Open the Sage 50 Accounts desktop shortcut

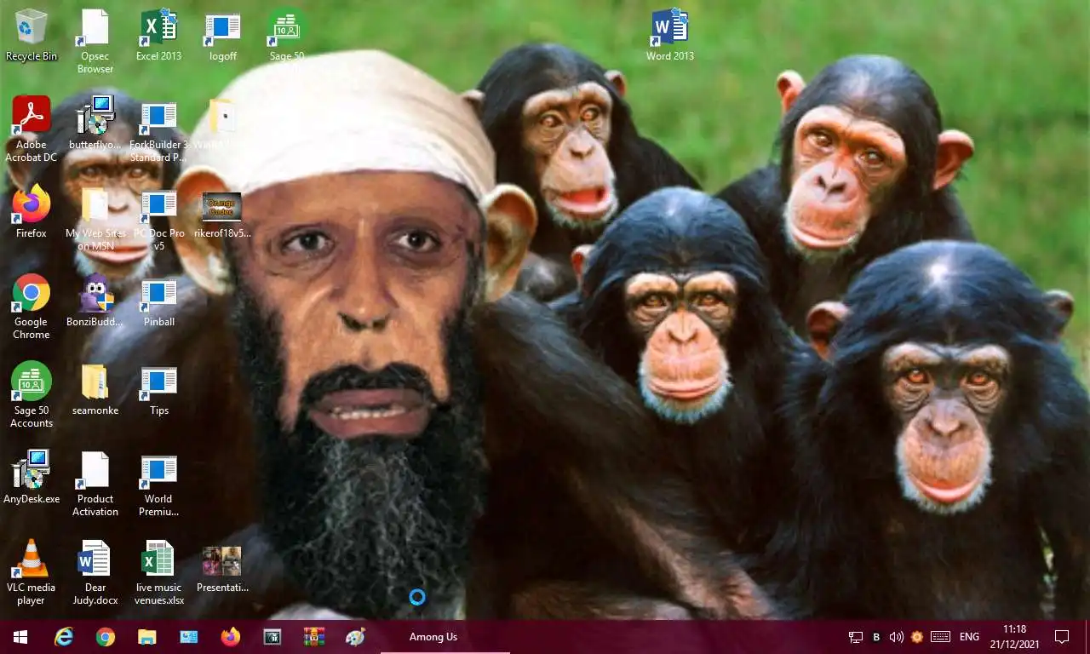click(x=32, y=395)
